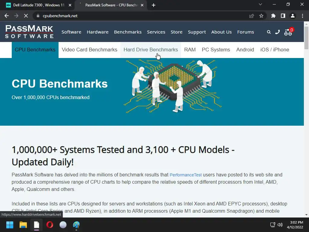Viewport: 309px width, 232px height.
Task: Bookmark this page with the star icon
Action: 261,16
